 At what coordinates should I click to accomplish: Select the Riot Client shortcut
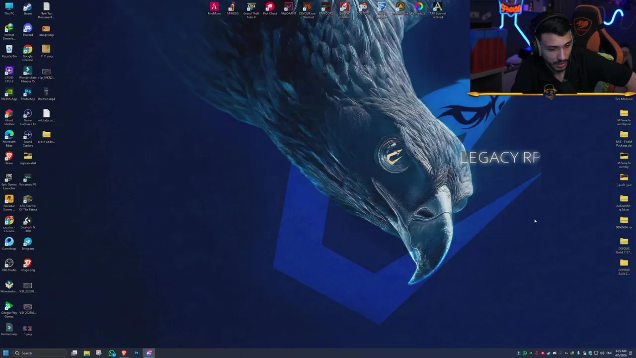click(x=270, y=8)
